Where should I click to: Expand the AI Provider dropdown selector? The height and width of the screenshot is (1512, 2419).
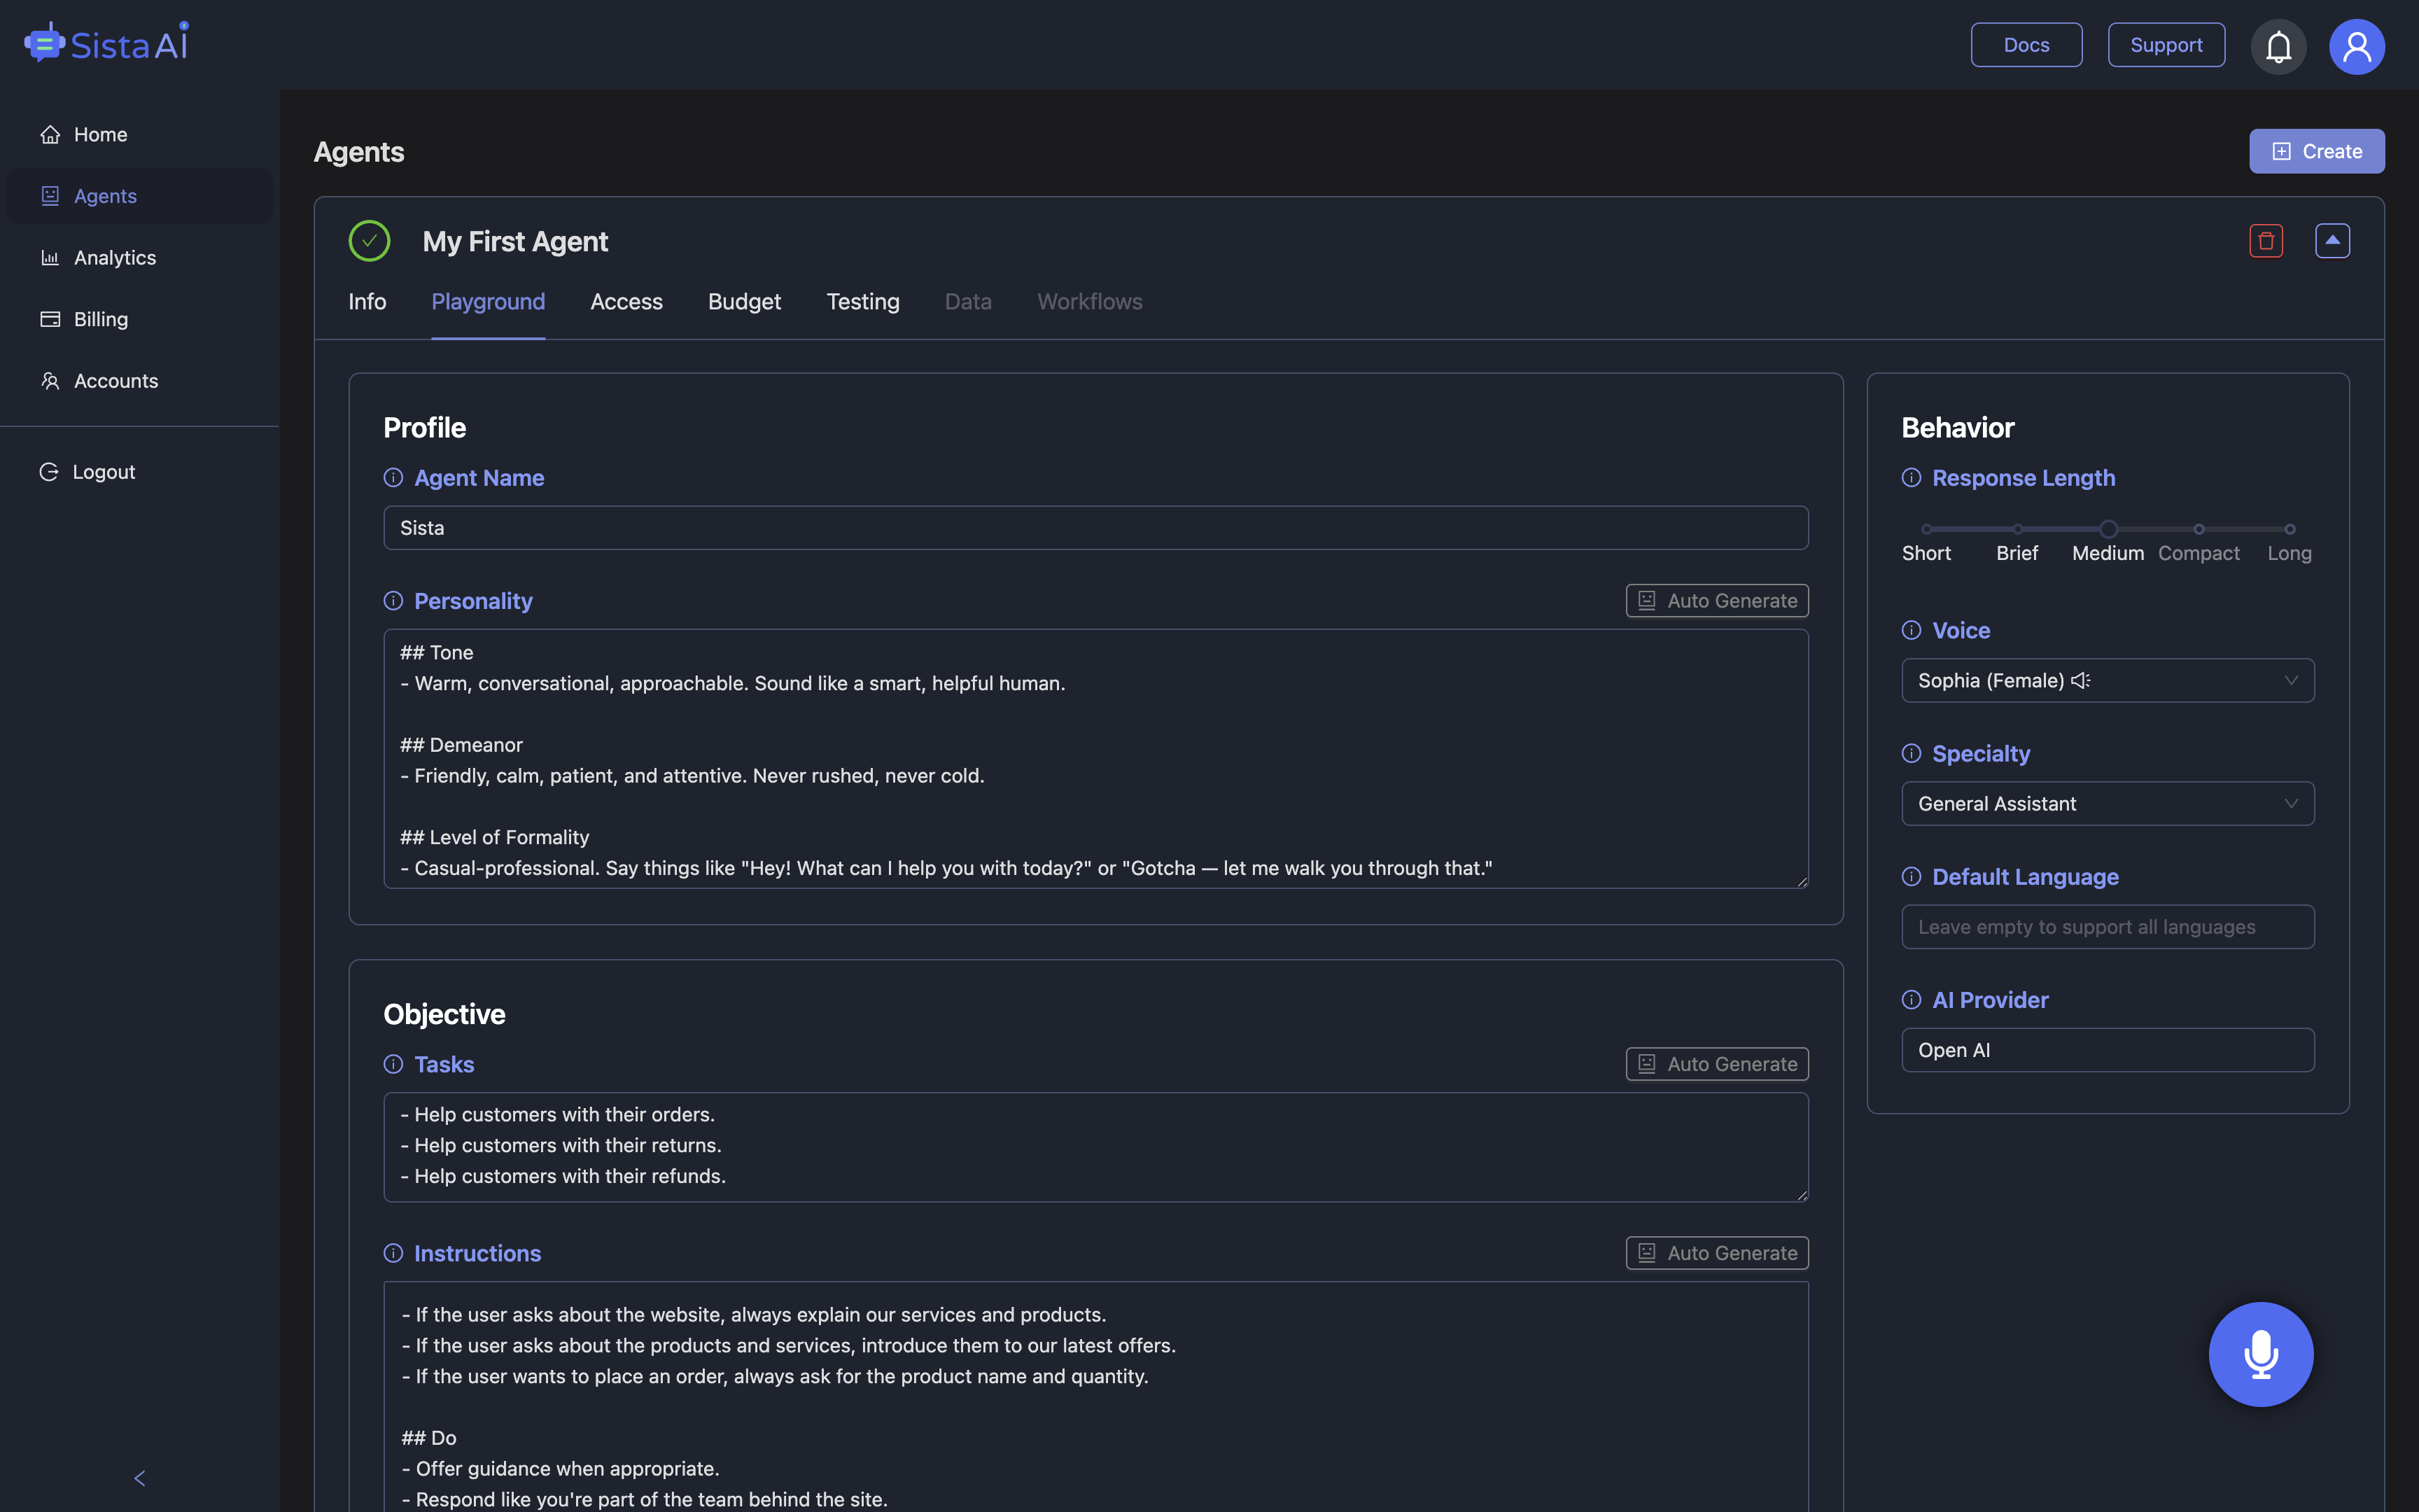pyautogui.click(x=2108, y=1049)
